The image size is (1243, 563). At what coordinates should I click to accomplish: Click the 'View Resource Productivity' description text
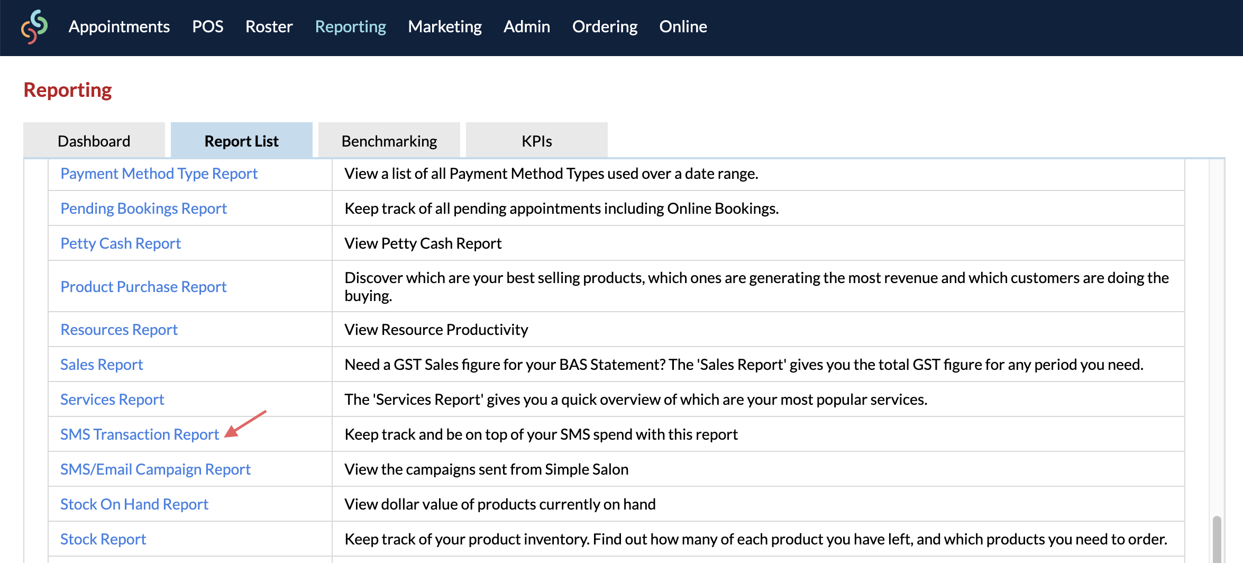tap(436, 330)
